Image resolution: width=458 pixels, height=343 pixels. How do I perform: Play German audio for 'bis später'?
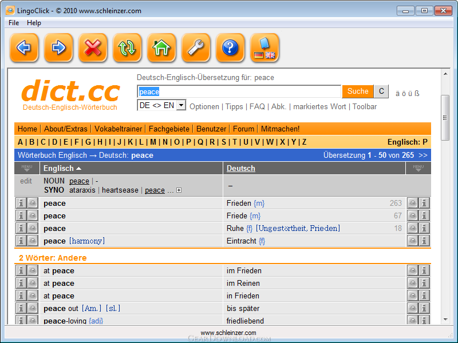413,308
